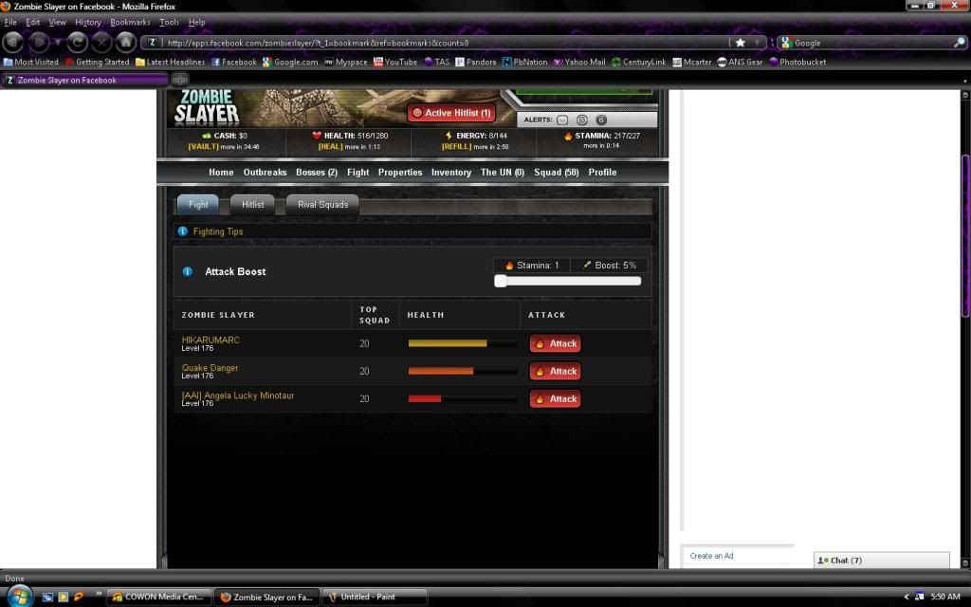971x607 pixels.
Task: Bookmark this page with the star icon
Action: coord(740,43)
